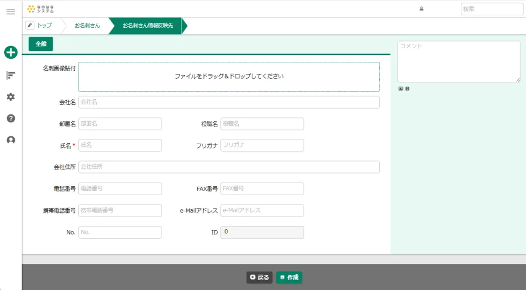Focus the FAX番号 input field
This screenshot has height=290, width=526.
coord(262,189)
